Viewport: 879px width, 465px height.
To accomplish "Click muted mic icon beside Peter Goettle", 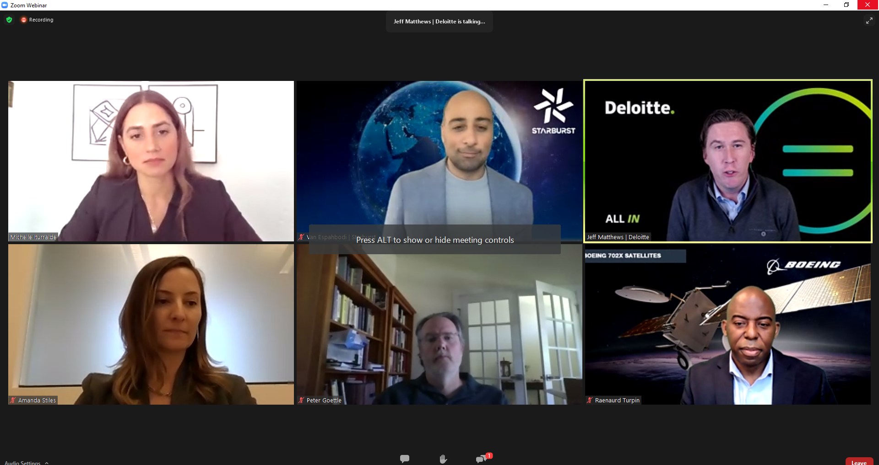I will [x=301, y=400].
